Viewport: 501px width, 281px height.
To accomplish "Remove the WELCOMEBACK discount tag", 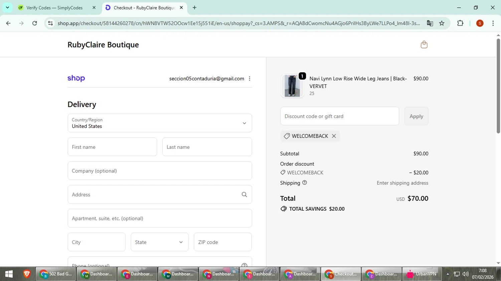I will click(x=334, y=136).
